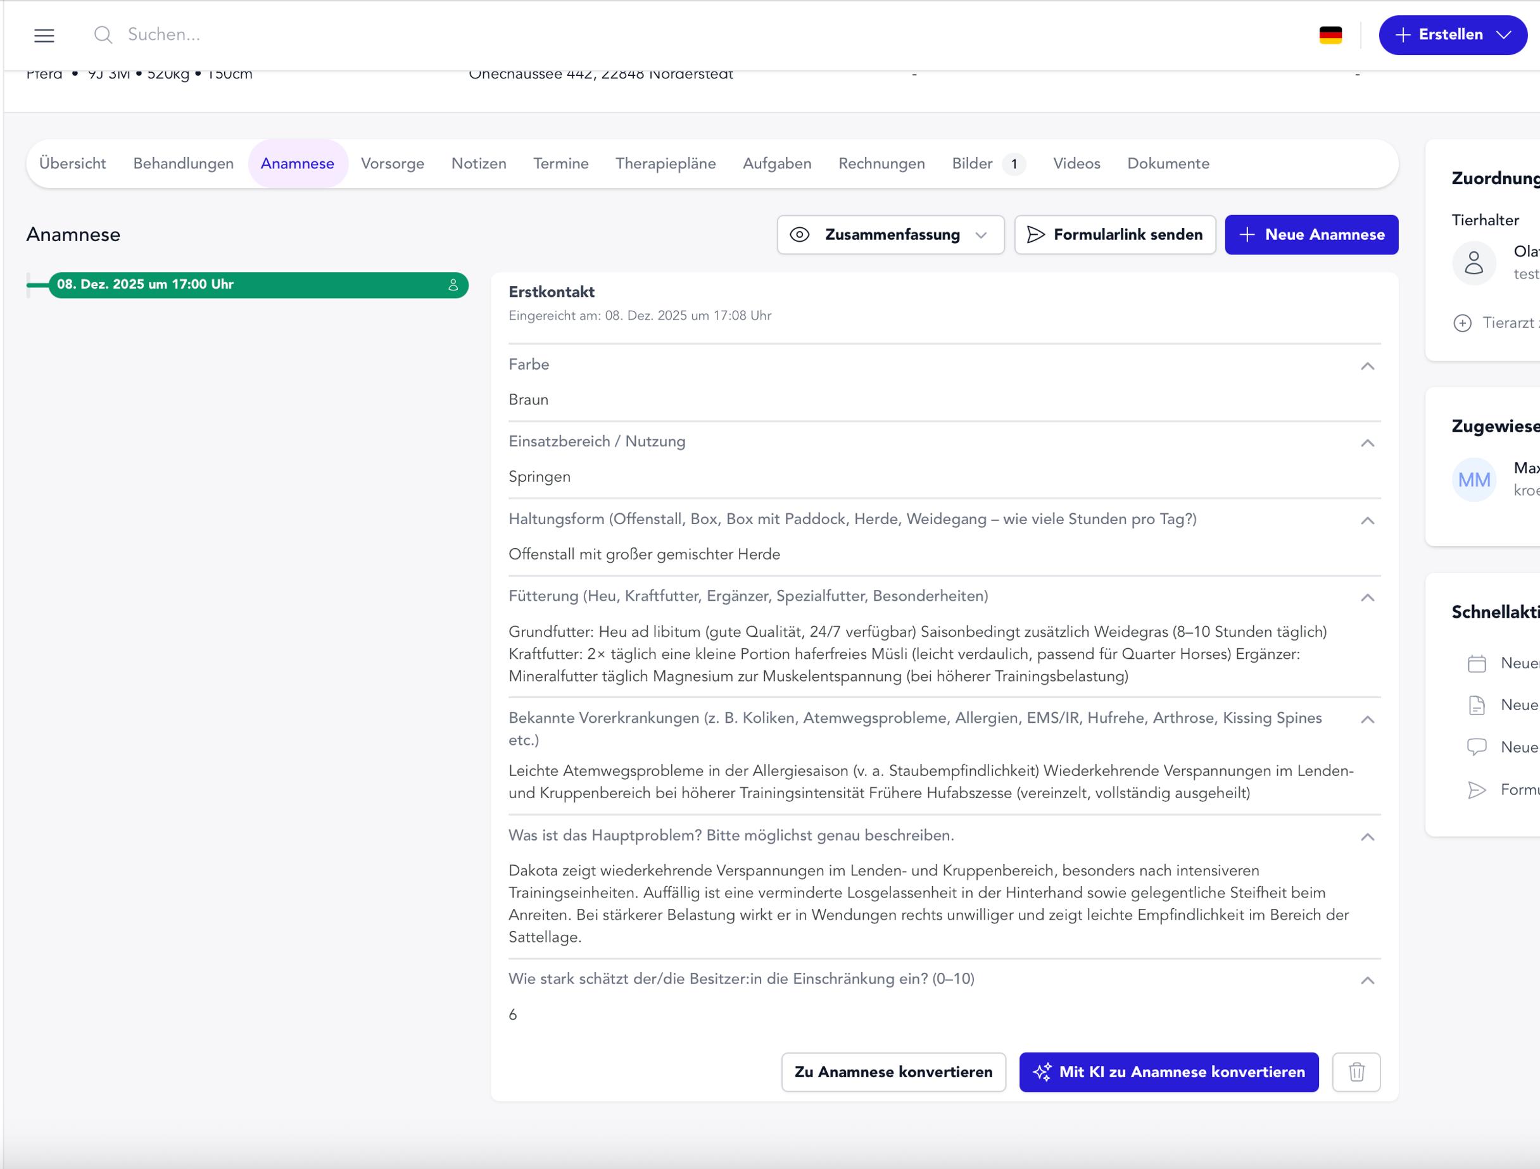
Task: Click the person icon on green timeline entry
Action: coord(453,285)
